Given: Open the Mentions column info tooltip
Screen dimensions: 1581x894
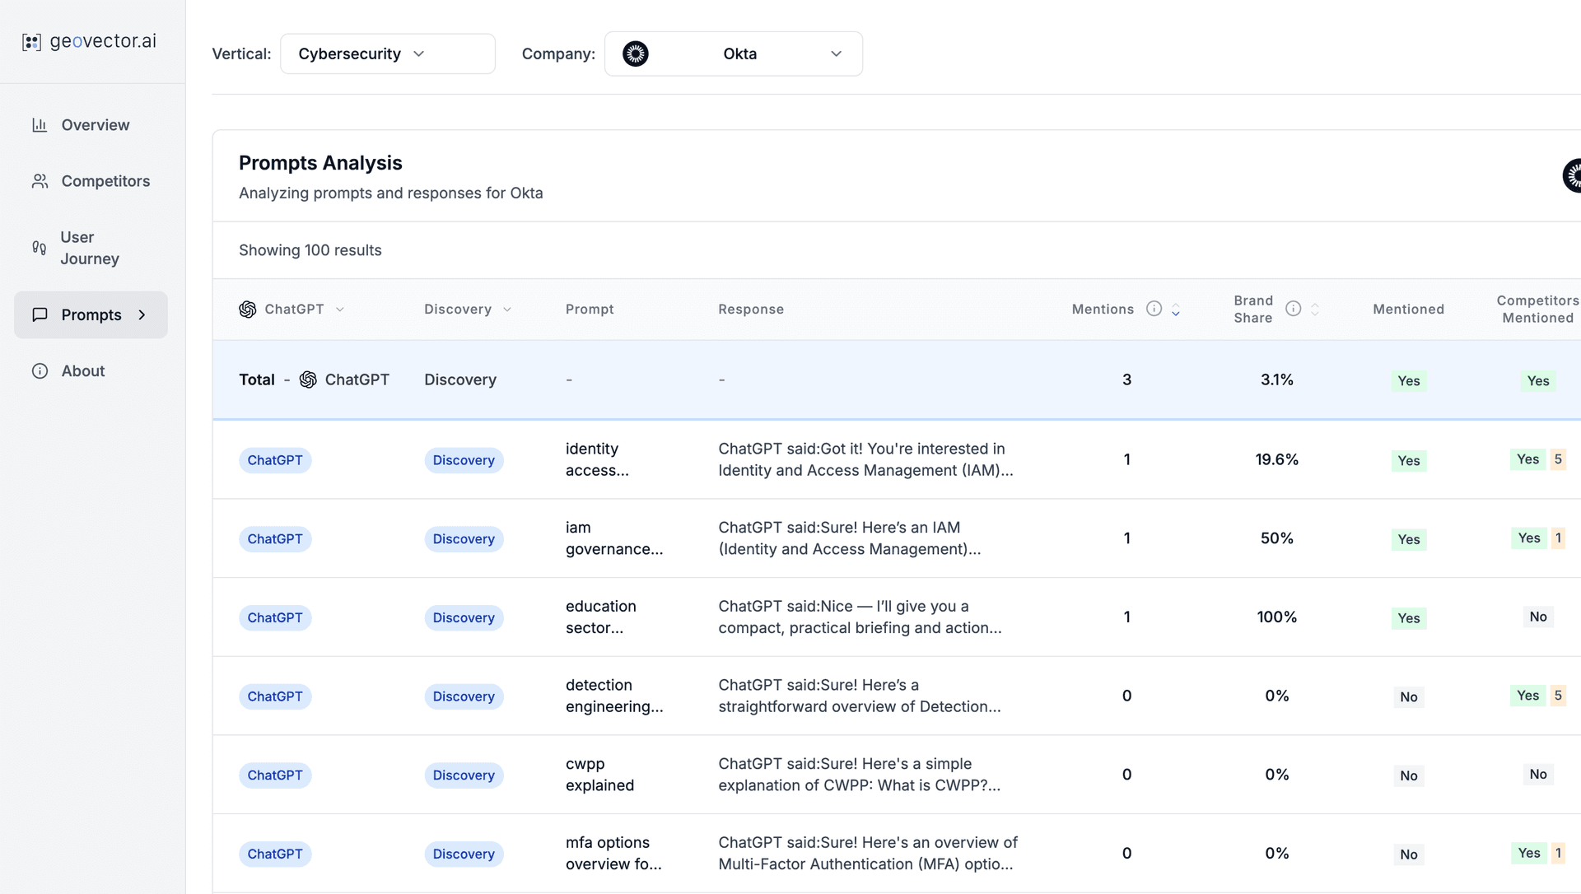Looking at the screenshot, I should (x=1154, y=309).
